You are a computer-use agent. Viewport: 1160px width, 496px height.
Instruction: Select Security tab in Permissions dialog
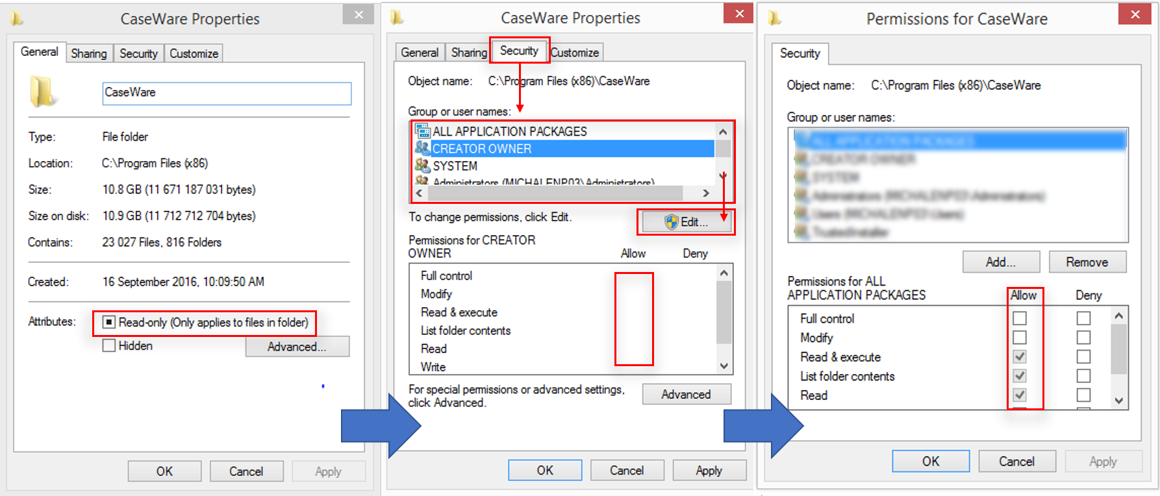coord(800,53)
